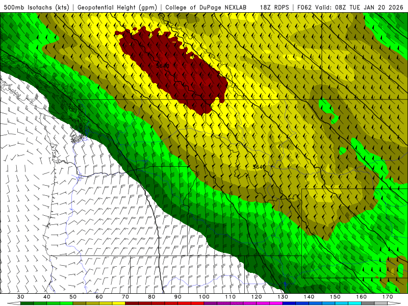The image size is (408, 306).
Task: Click the '18Z RDPS' model run label
Action: pos(274,7)
